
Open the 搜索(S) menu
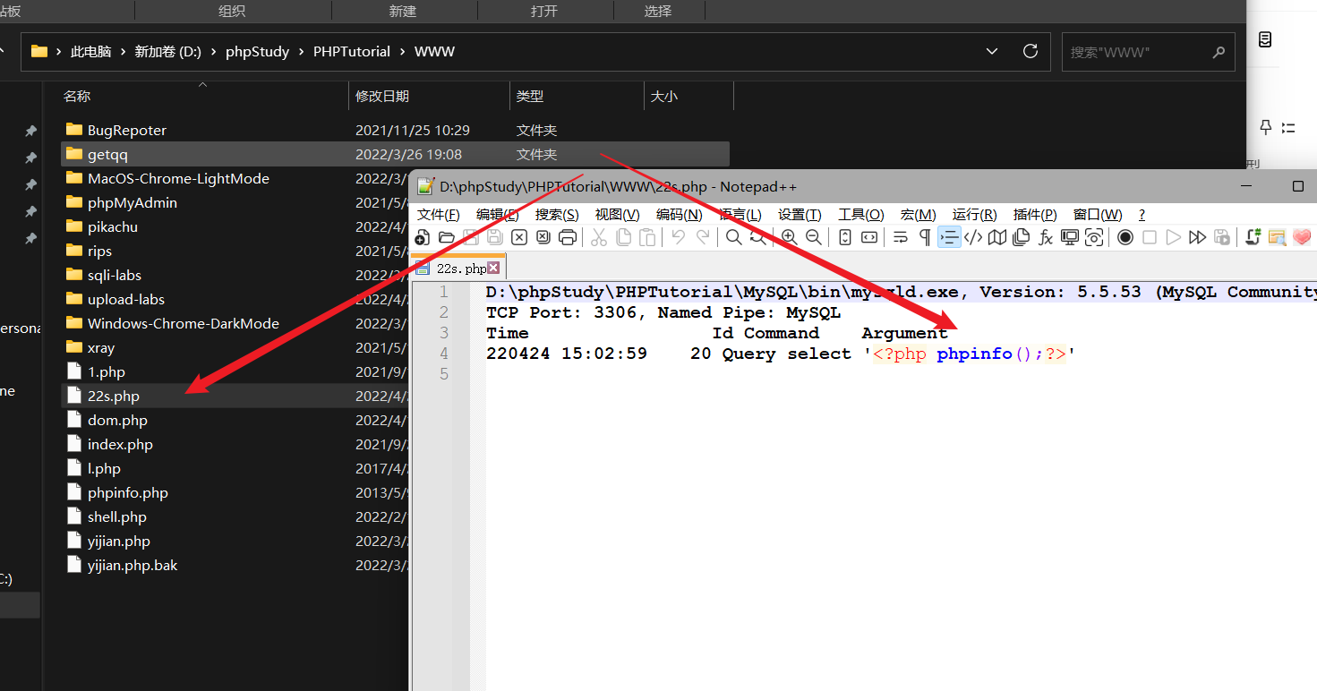tap(557, 215)
